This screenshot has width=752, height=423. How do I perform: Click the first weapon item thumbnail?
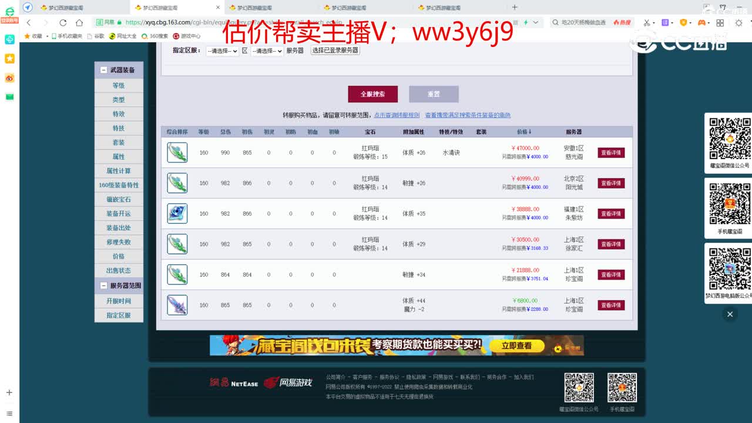click(x=178, y=152)
